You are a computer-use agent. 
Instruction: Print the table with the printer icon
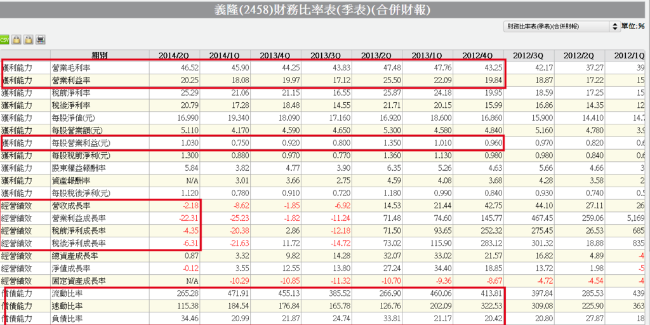click(41, 40)
